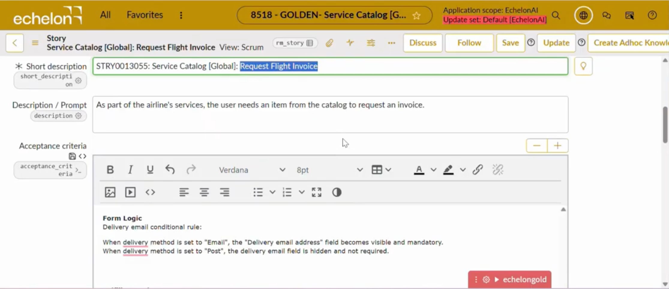This screenshot has width=669, height=289.
Task: Toggle the high contrast circle icon
Action: tap(337, 192)
